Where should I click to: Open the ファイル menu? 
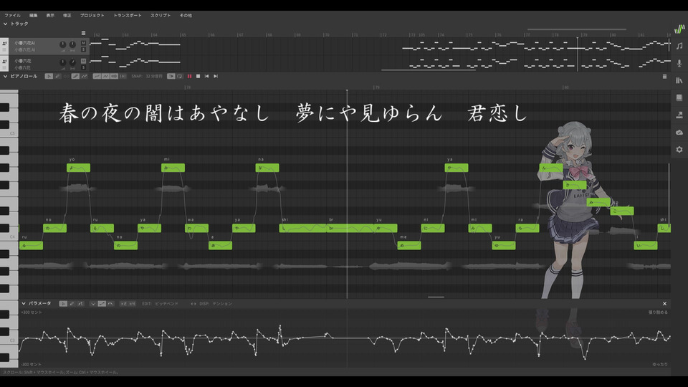pyautogui.click(x=13, y=15)
